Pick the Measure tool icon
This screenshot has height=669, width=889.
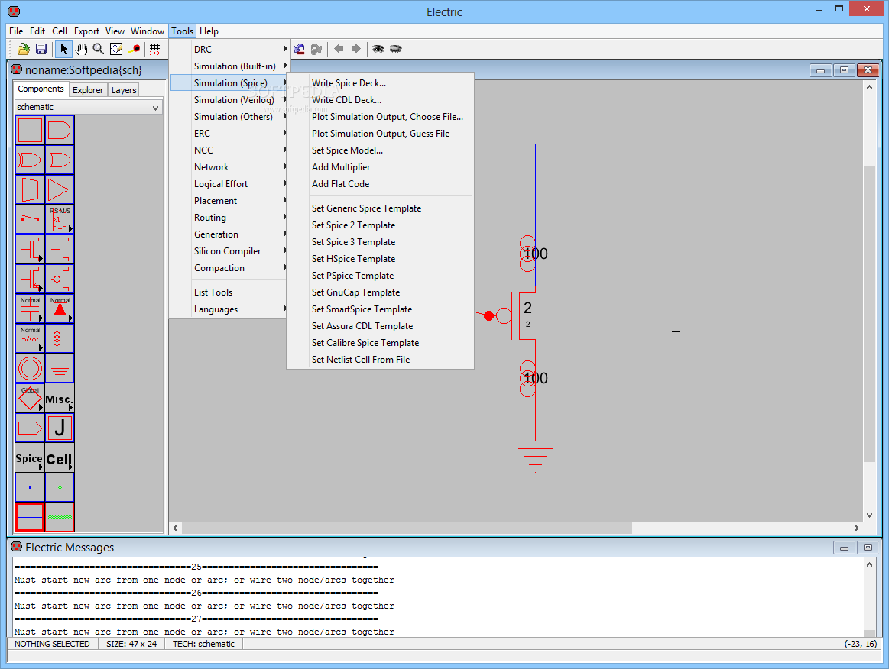click(x=135, y=50)
